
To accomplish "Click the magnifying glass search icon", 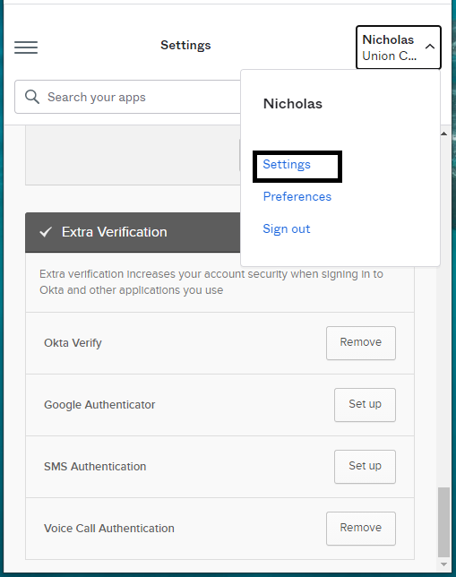I will tap(32, 97).
